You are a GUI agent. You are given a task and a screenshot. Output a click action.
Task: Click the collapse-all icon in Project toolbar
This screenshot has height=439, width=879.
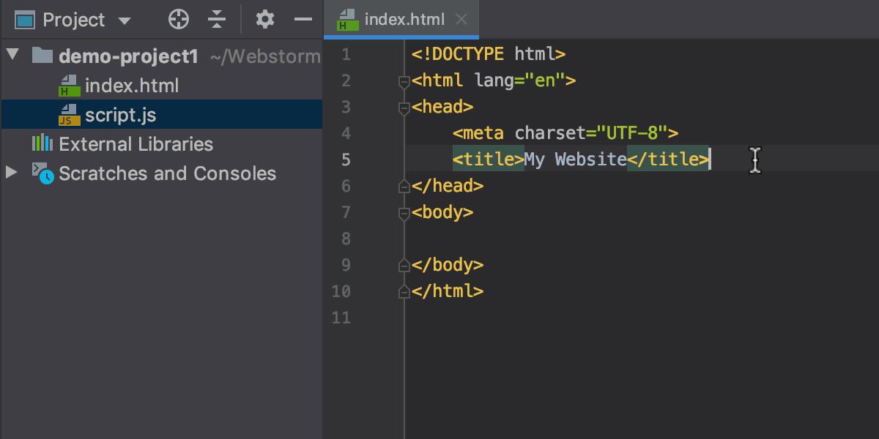coord(217,19)
